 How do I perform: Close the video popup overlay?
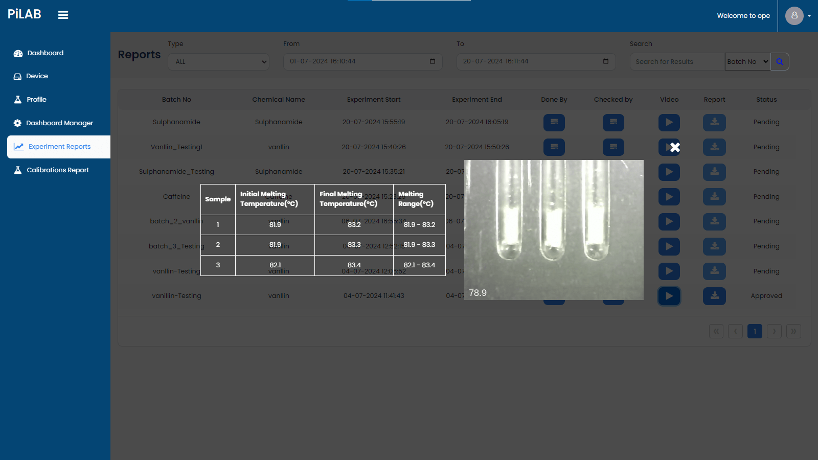coord(675,147)
